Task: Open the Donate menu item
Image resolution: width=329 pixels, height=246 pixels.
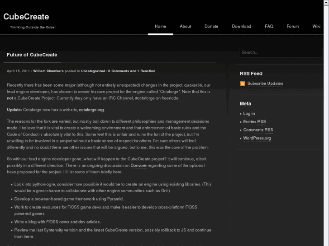Action: coord(211,26)
